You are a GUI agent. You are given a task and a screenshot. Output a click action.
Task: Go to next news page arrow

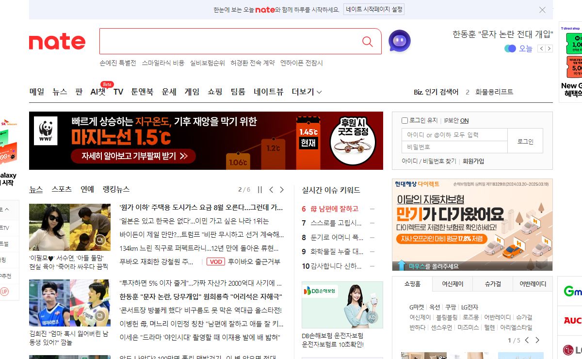click(x=282, y=190)
